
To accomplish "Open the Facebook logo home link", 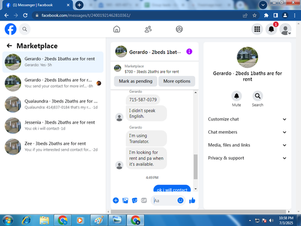I will pyautogui.click(x=10, y=29).
